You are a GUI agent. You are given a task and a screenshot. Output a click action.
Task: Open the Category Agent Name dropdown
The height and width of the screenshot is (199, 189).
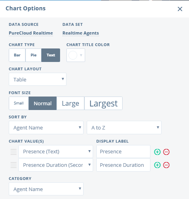[46, 189]
